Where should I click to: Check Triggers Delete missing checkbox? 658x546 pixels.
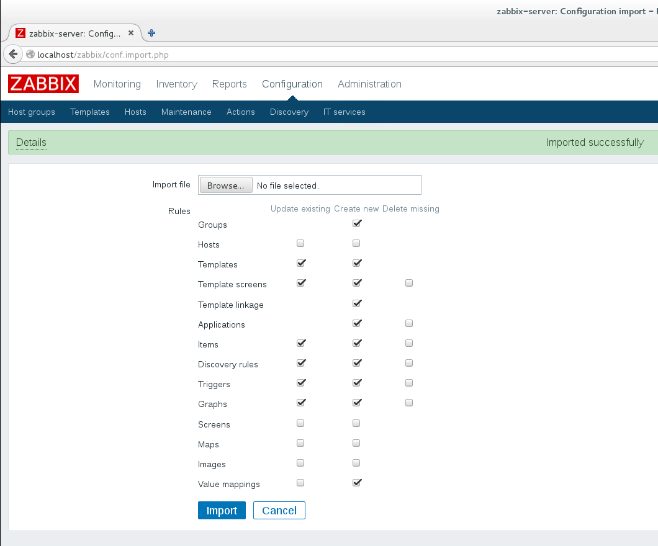pos(409,383)
